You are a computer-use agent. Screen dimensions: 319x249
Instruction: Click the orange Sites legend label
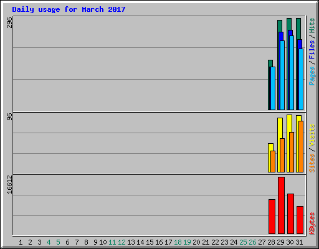[x=312, y=163]
